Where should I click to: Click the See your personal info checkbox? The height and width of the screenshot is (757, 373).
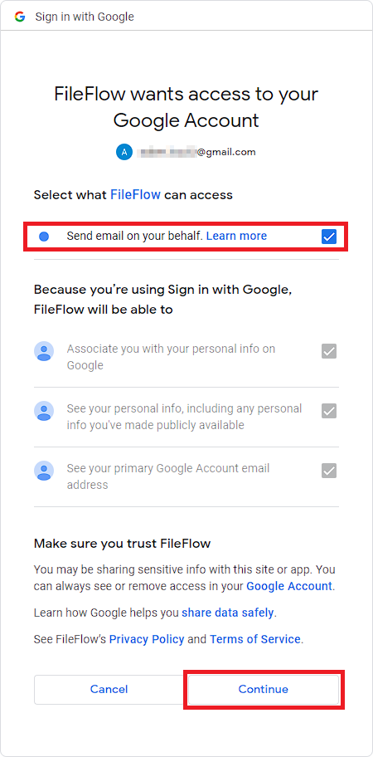click(x=329, y=411)
